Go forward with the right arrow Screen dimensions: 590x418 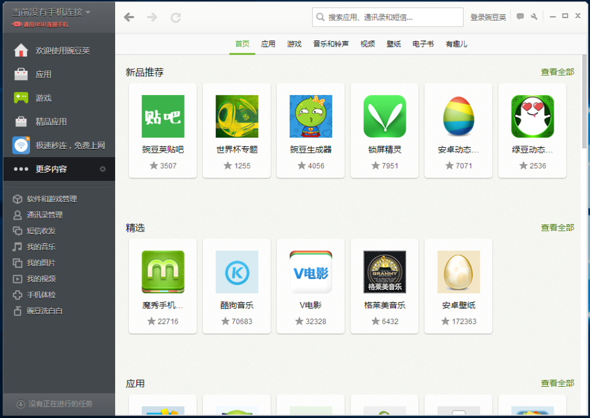click(152, 17)
